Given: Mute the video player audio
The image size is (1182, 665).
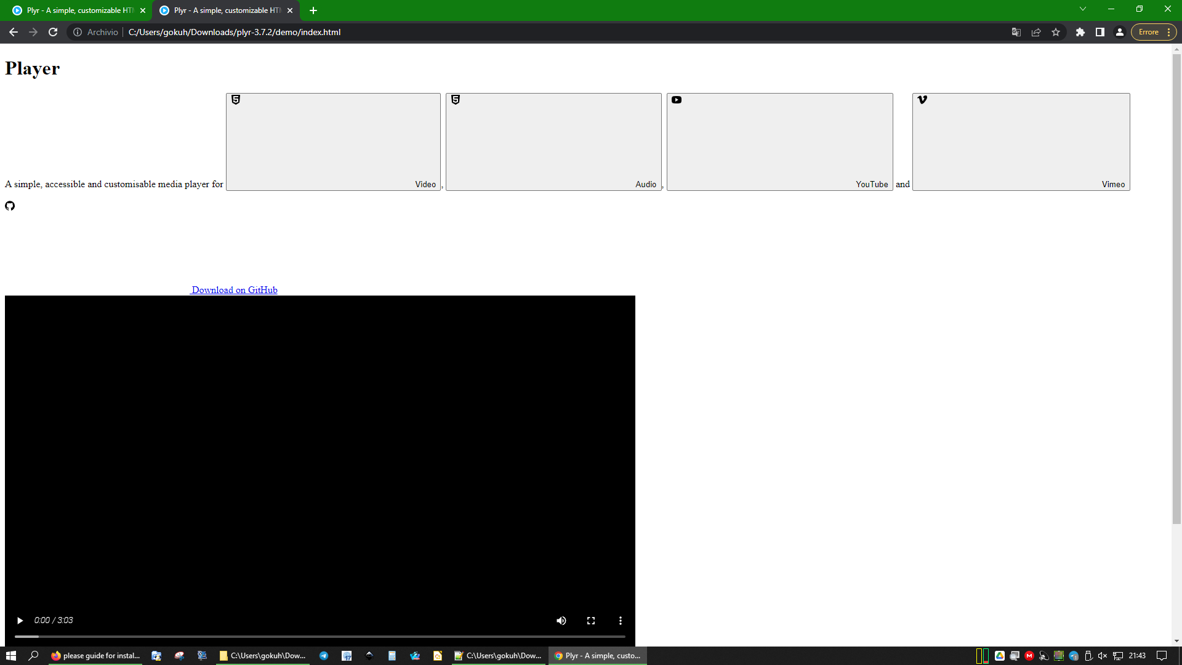Looking at the screenshot, I should coord(561,621).
